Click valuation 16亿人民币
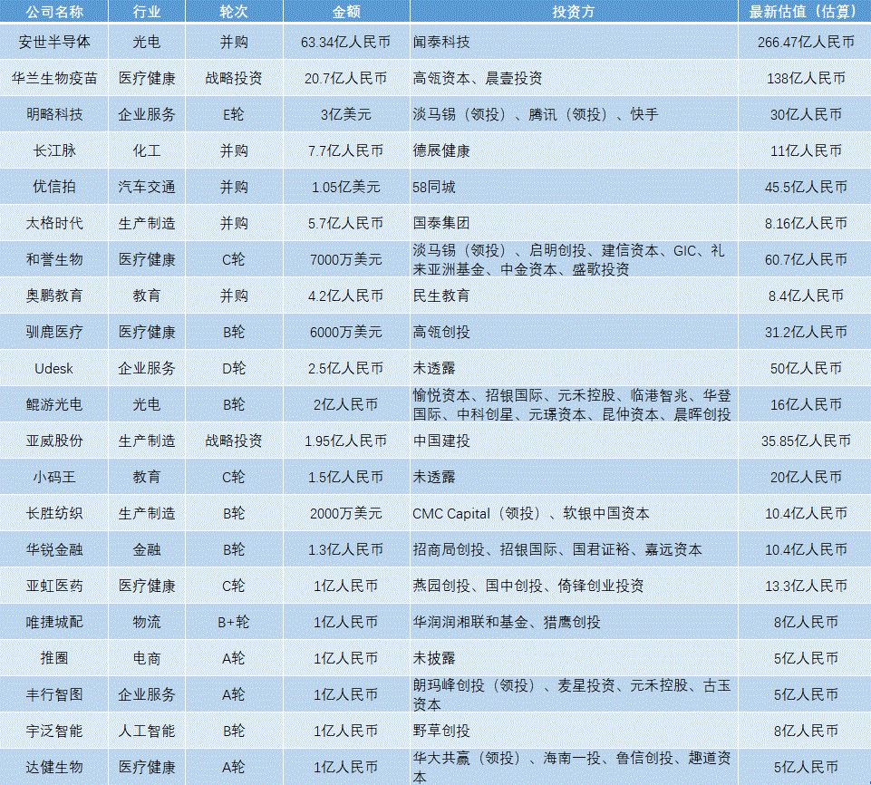This screenshot has height=785, width=871. (x=806, y=404)
